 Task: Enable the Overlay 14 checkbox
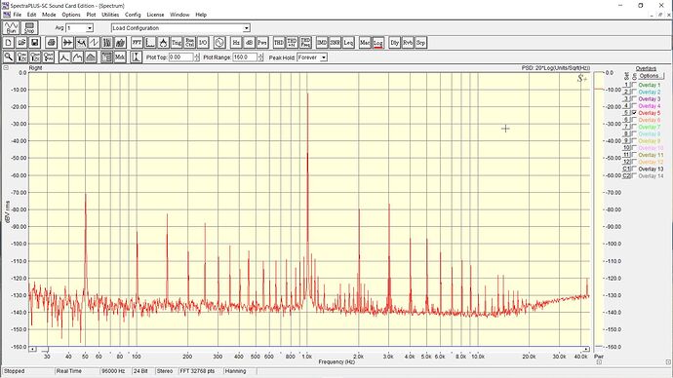(x=634, y=175)
